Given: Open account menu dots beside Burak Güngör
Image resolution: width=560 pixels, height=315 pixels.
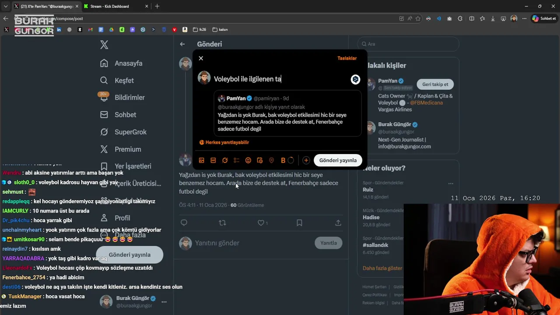Looking at the screenshot, I should [x=164, y=302].
